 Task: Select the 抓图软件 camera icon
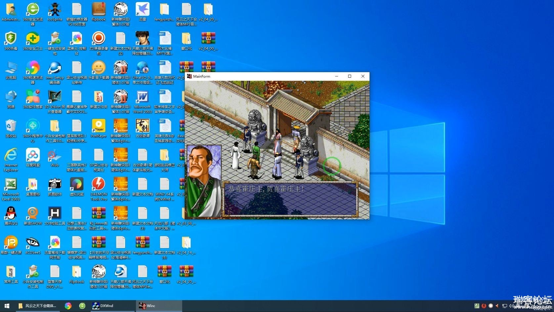(x=55, y=186)
